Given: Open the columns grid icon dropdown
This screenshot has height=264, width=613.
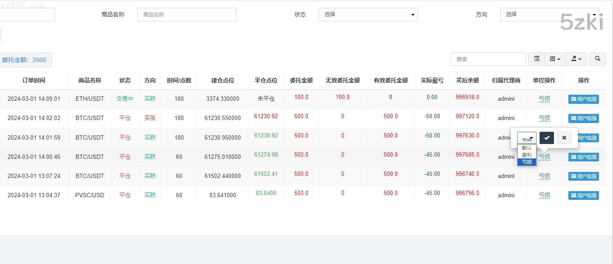Looking at the screenshot, I should click(555, 59).
